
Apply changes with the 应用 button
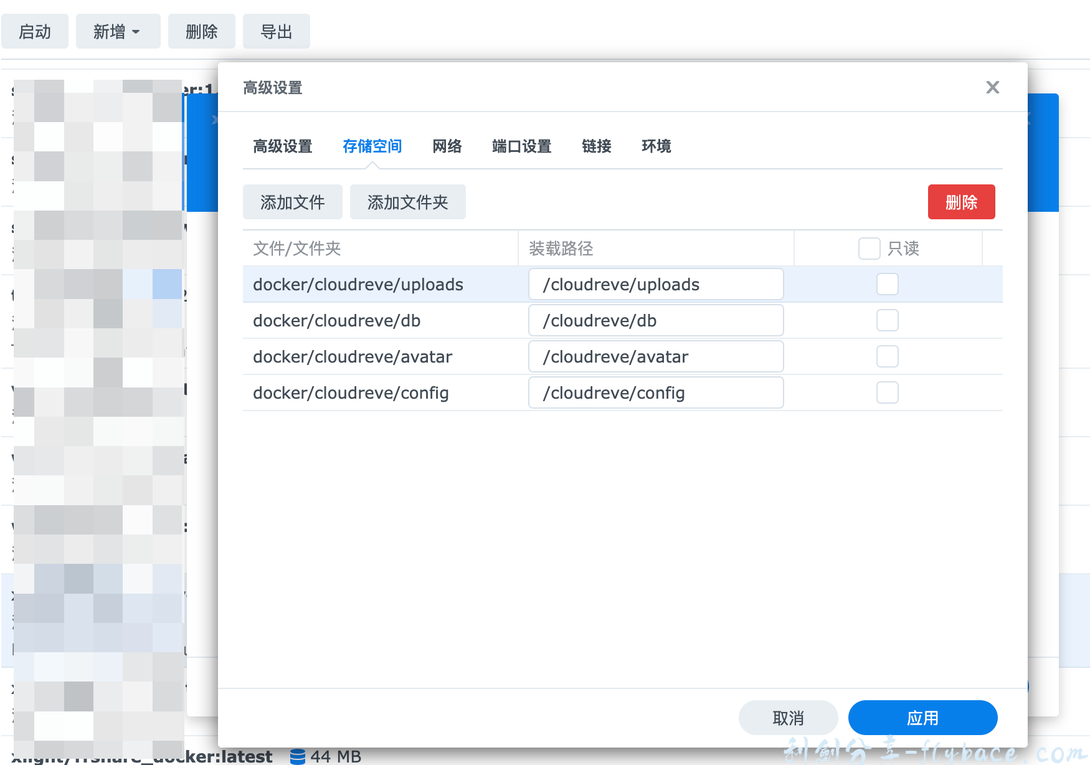click(922, 717)
